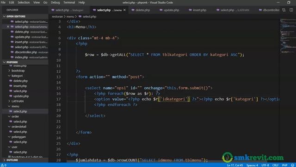This screenshot has width=296, height=167.
Task: Collapse the order folder
Action: (x=15, y=116)
